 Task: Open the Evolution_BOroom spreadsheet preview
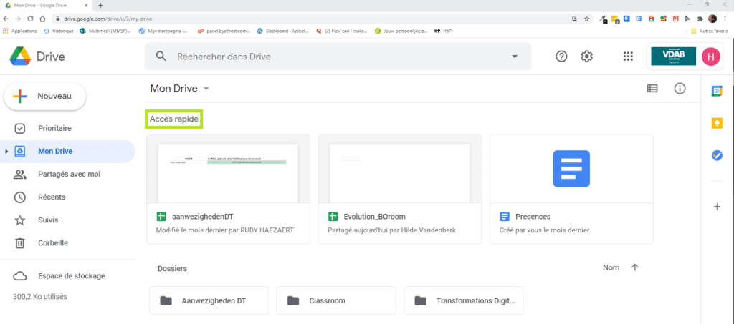[x=400, y=169]
